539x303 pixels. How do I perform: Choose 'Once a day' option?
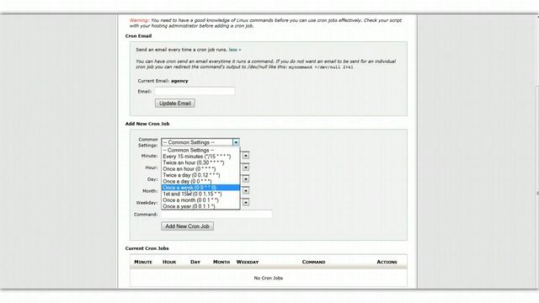click(x=200, y=181)
